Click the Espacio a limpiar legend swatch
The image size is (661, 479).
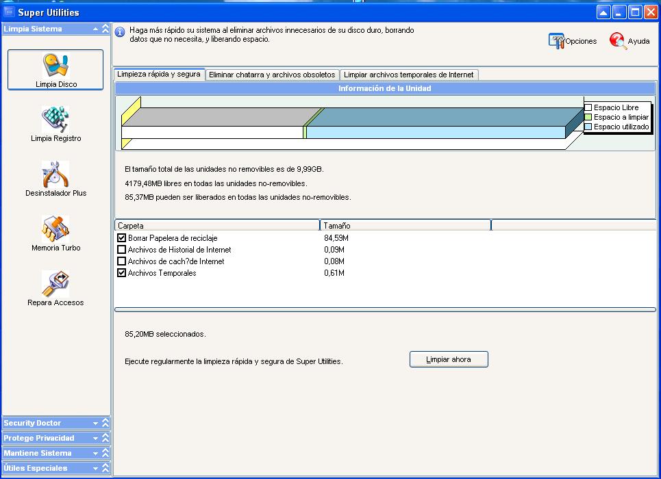click(x=588, y=117)
